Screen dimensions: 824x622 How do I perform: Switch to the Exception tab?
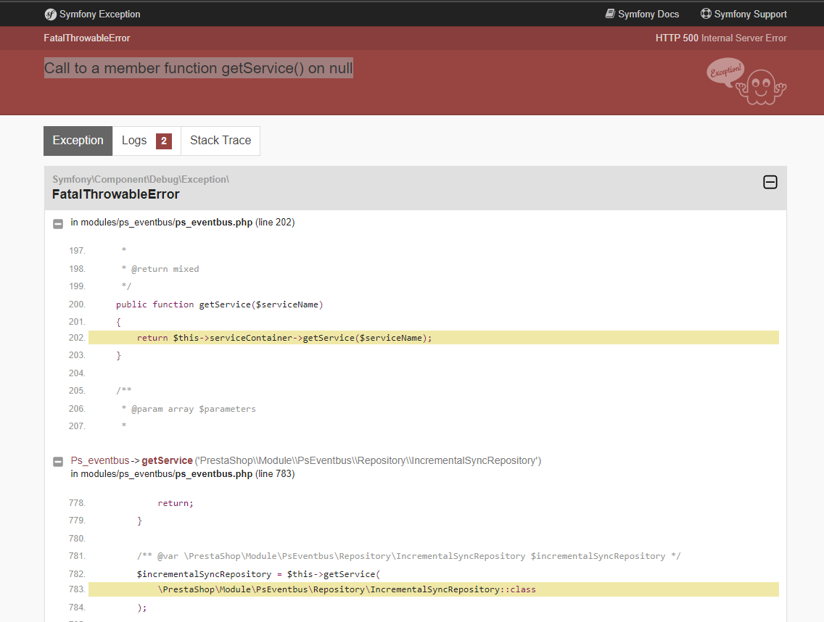point(78,141)
